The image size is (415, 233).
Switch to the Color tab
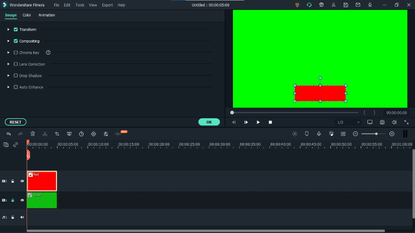click(27, 15)
